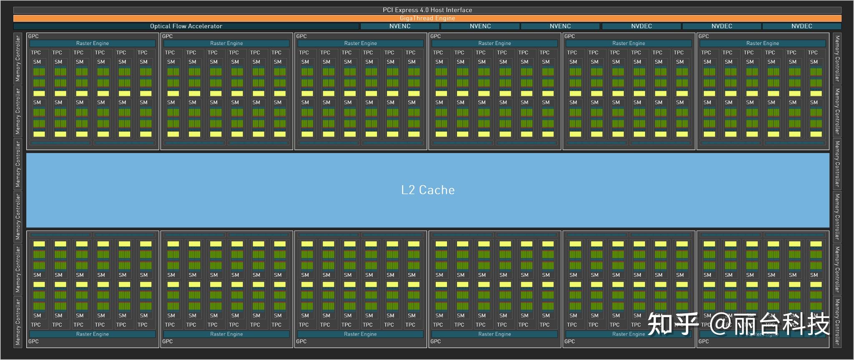Click the 知乎 @丽台科技 watermark text
Image resolution: width=854 pixels, height=360 pixels.
738,324
